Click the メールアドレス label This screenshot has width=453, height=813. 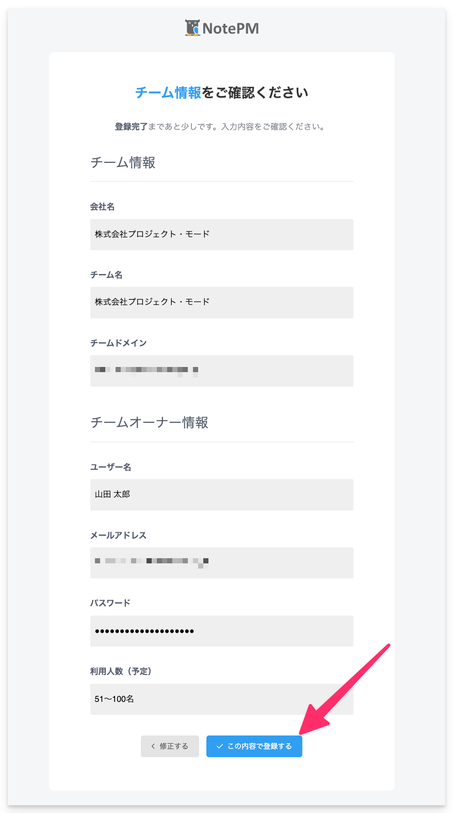coord(119,535)
